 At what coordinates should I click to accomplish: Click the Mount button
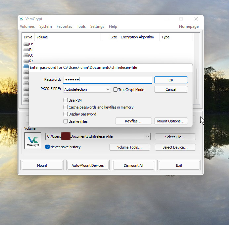pyautogui.click(x=42, y=165)
